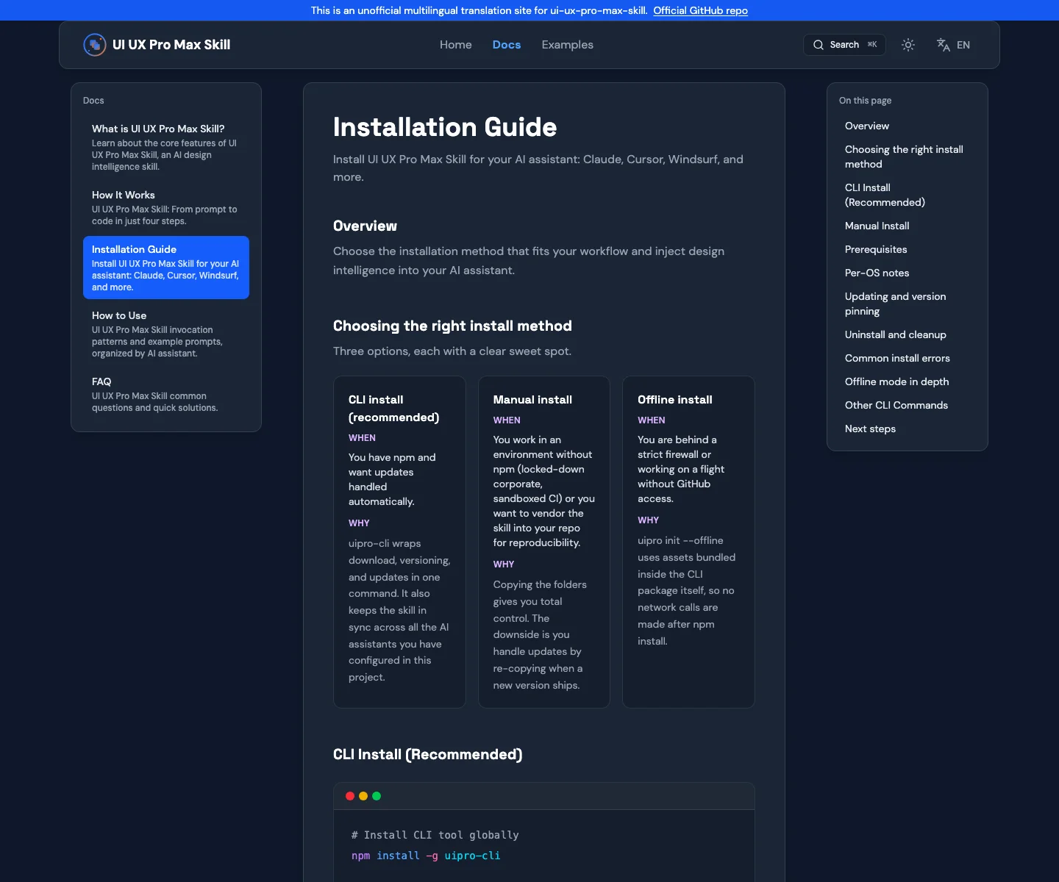Toggle the light/dark theme sun icon
The image size is (1059, 882).
(x=908, y=45)
